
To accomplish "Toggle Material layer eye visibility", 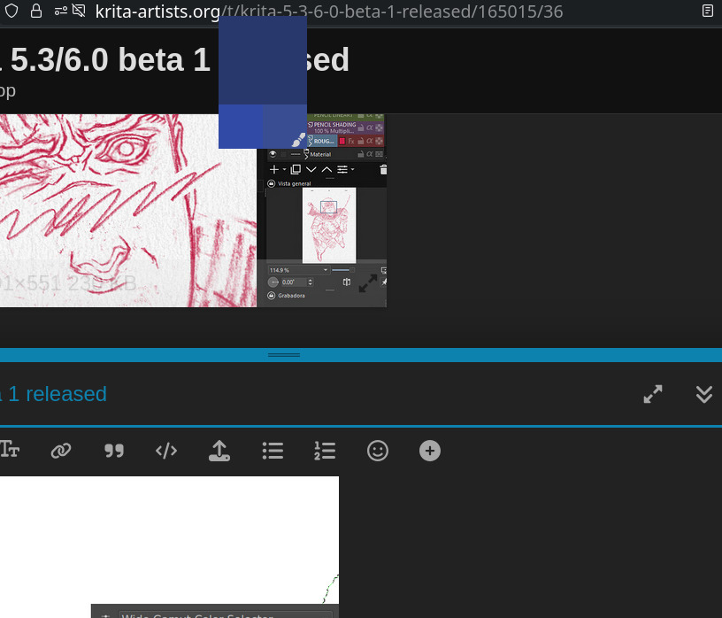I will [x=273, y=154].
